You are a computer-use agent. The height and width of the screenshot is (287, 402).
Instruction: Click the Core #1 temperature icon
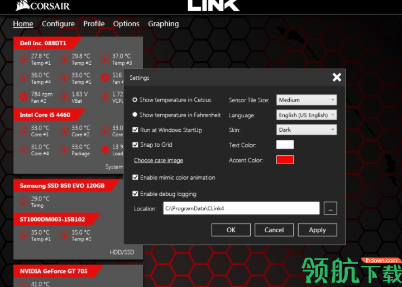(24, 131)
